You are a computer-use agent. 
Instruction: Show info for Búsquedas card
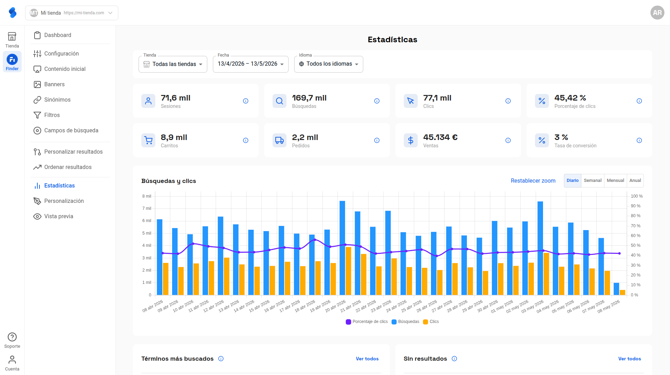click(377, 101)
